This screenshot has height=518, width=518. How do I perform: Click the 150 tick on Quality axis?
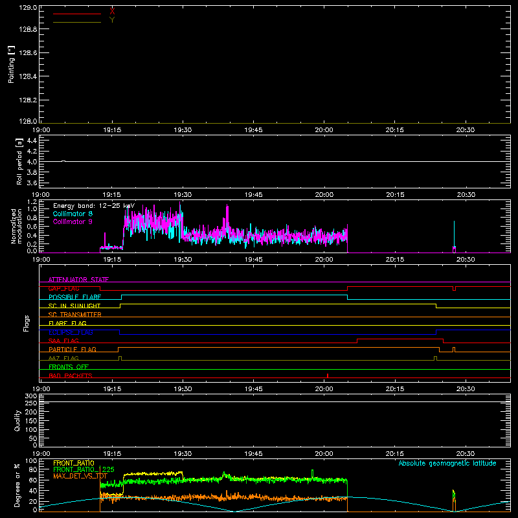pos(31,422)
